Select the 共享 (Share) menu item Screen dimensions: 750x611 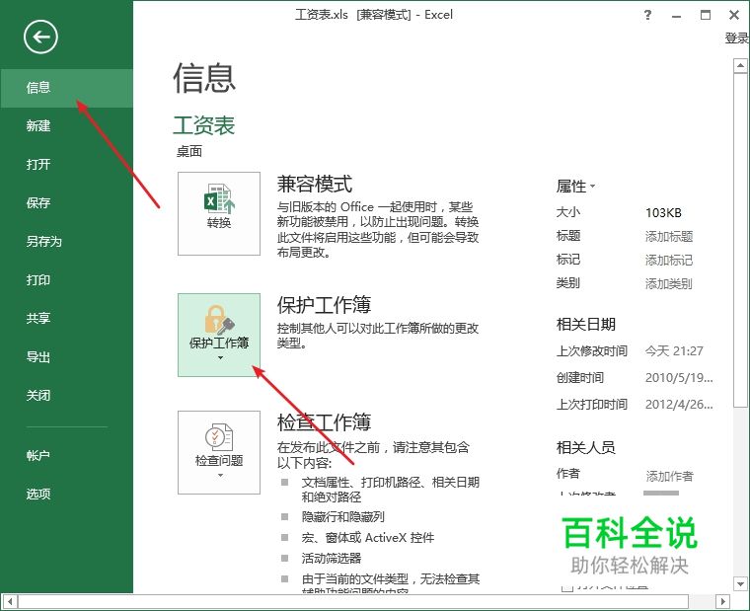click(66, 318)
